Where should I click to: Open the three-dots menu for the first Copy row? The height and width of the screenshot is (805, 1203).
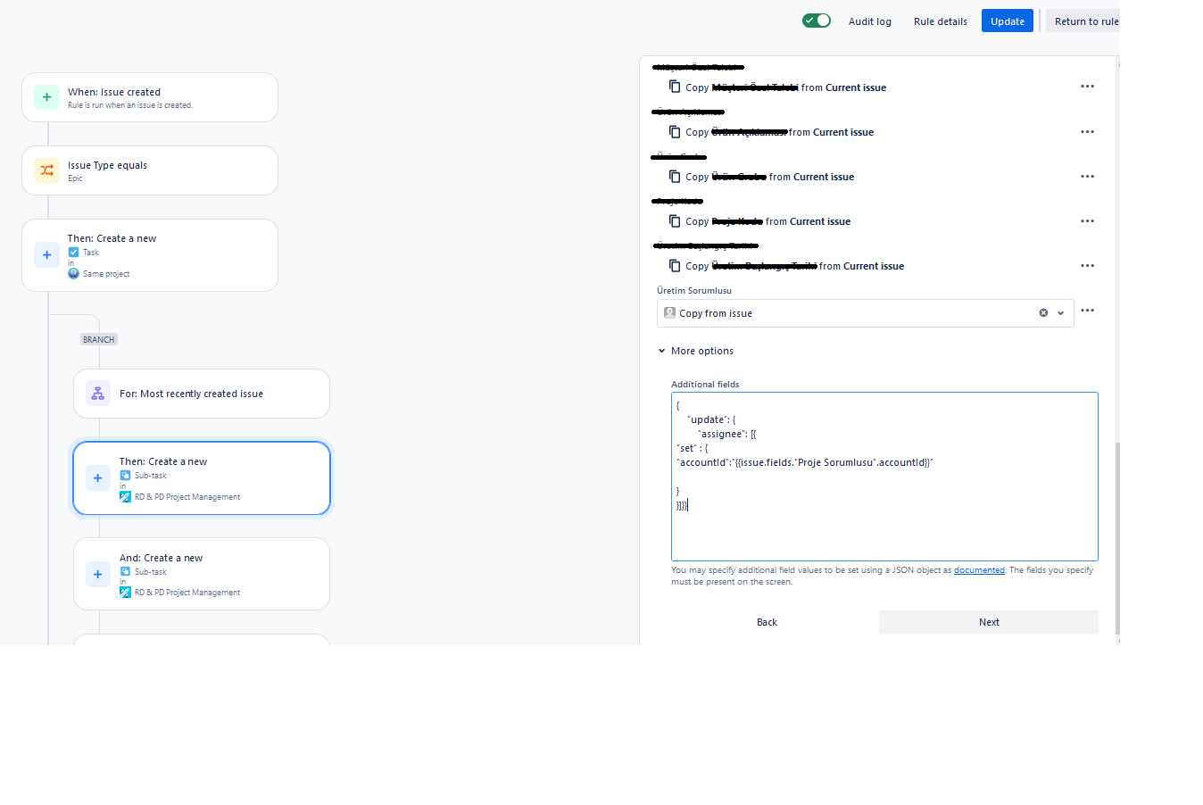pyautogui.click(x=1087, y=87)
